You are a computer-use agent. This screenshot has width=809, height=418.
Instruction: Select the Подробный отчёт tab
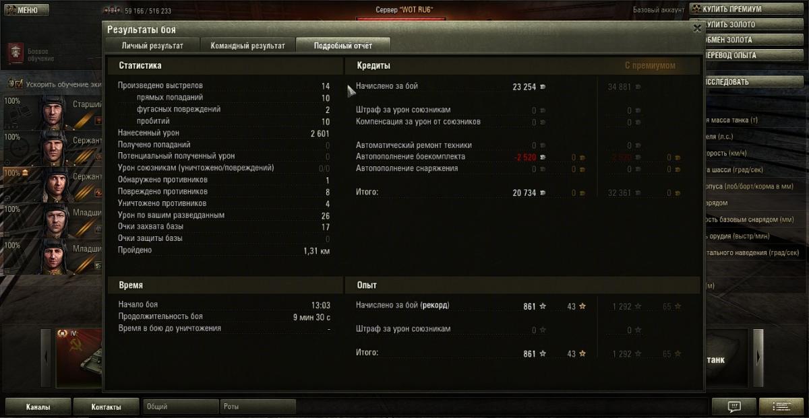click(343, 46)
